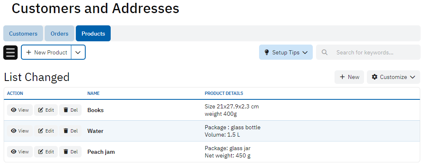Image resolution: width=421 pixels, height=164 pixels.
Task: Click the trash Del icon for Water
Action: click(66, 131)
